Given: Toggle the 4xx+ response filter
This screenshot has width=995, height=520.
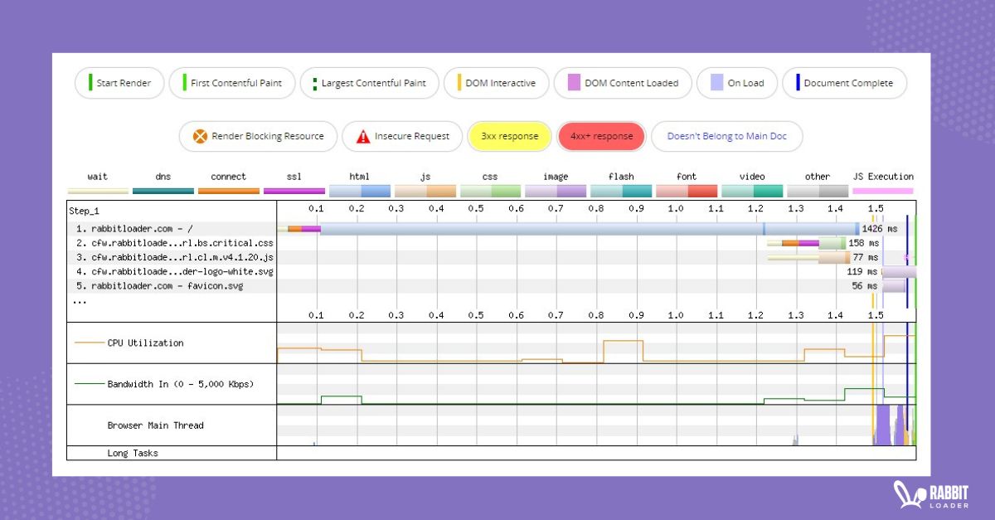Looking at the screenshot, I should tap(601, 136).
